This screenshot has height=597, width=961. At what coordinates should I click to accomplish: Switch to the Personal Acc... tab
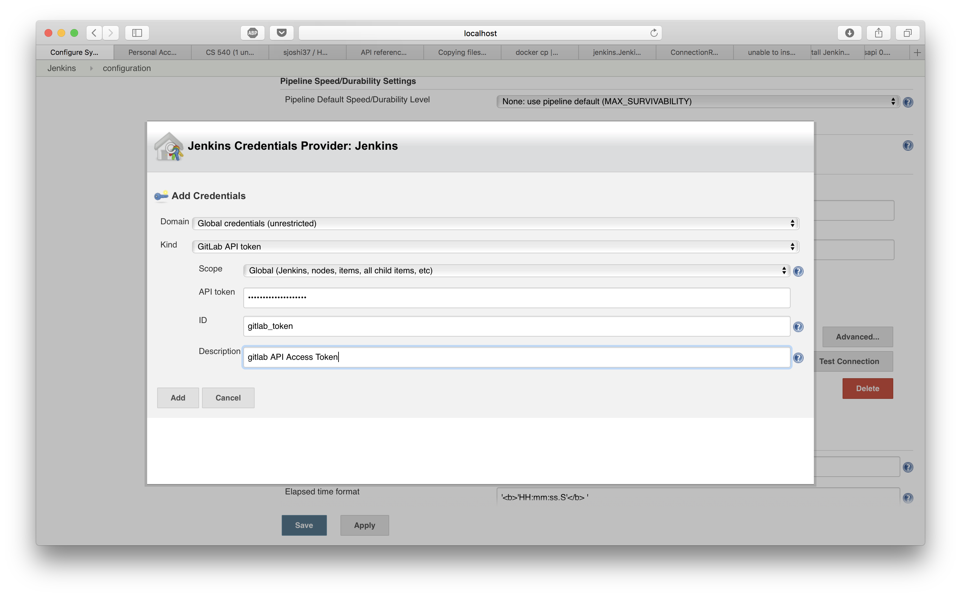[x=152, y=53]
